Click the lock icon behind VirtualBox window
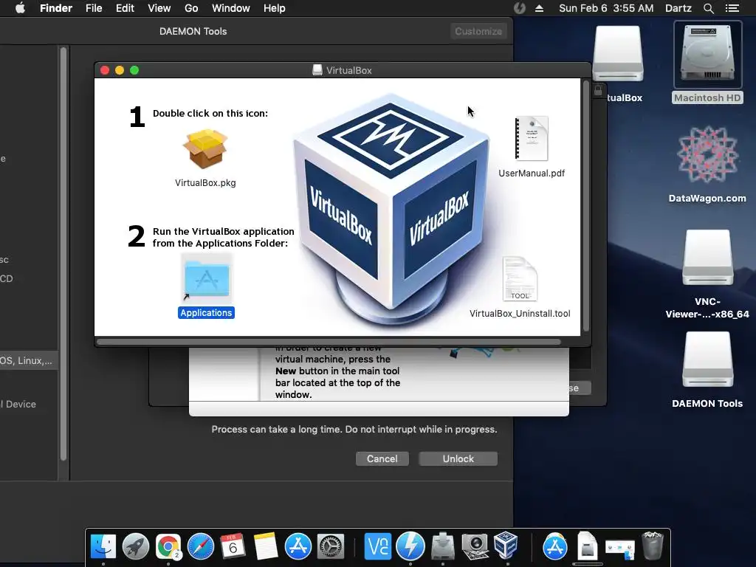Image resolution: width=756 pixels, height=567 pixels. (598, 90)
